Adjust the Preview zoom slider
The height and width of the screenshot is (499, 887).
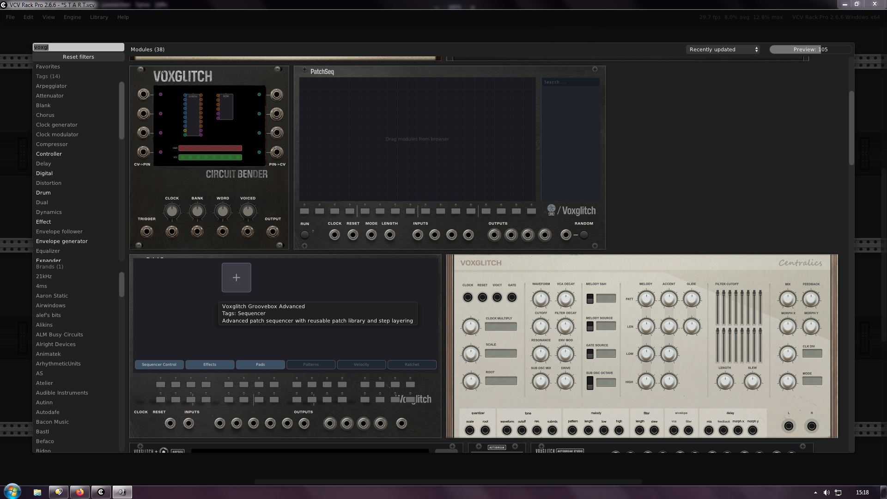coord(810,49)
